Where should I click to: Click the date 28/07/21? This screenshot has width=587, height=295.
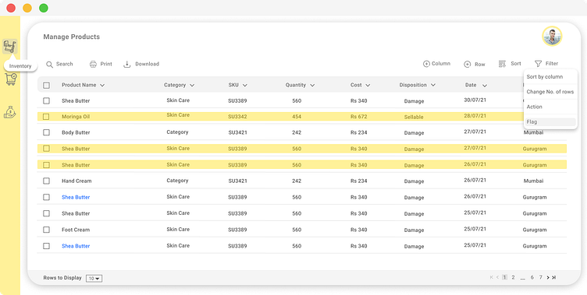click(x=475, y=116)
